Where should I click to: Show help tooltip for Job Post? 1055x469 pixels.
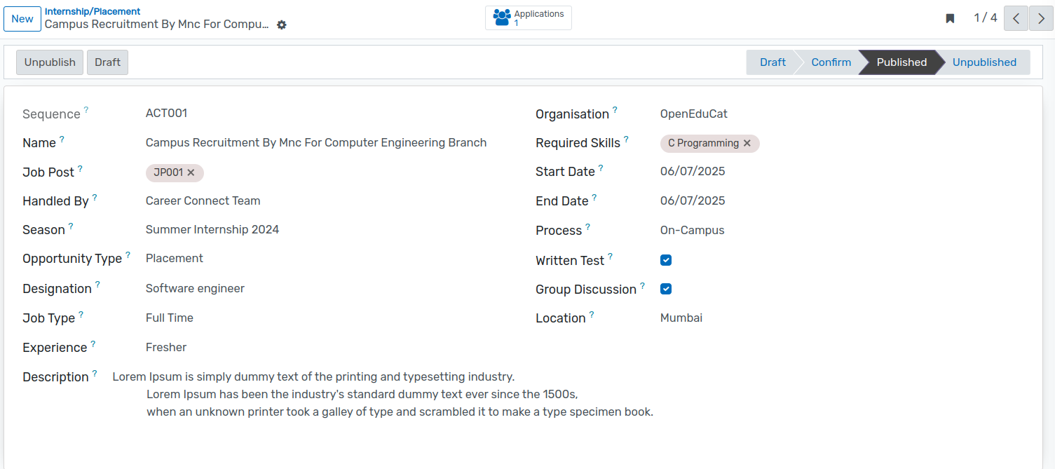(x=80, y=168)
